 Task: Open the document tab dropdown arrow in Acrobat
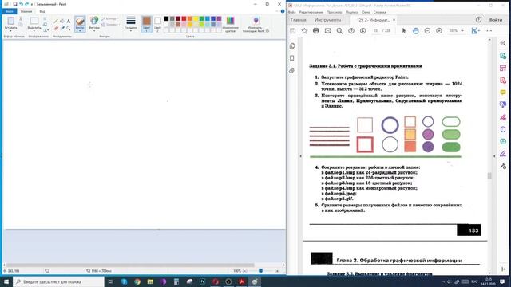[x=394, y=20]
